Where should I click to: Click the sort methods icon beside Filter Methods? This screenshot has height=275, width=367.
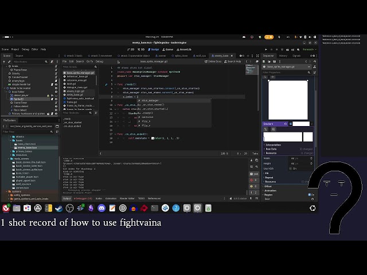(96, 113)
